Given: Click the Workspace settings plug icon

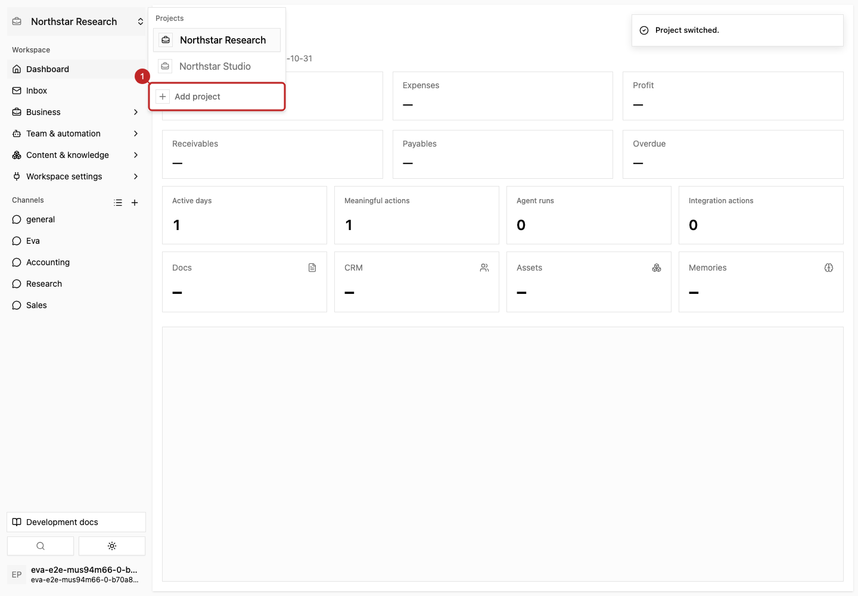Looking at the screenshot, I should point(17,176).
